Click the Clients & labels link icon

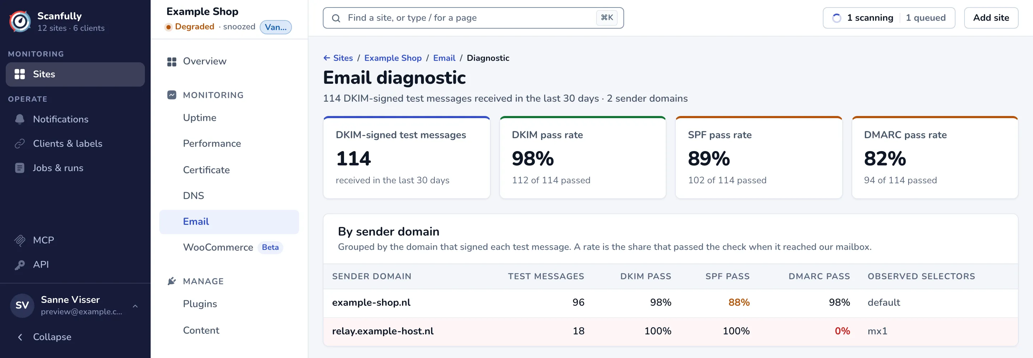(20, 144)
